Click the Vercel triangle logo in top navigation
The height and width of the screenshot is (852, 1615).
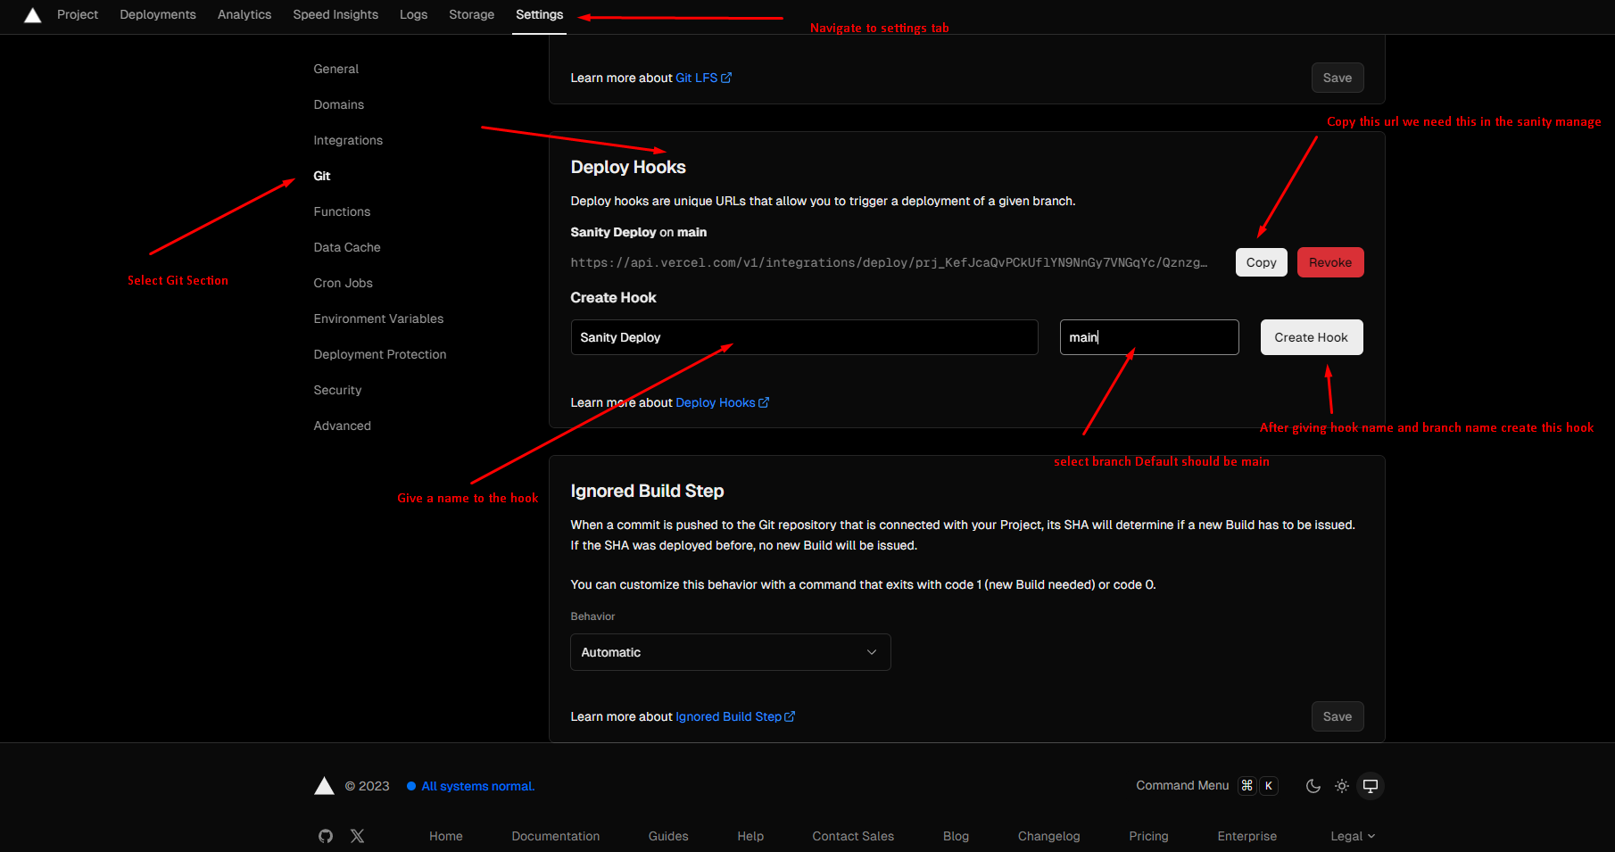[33, 15]
